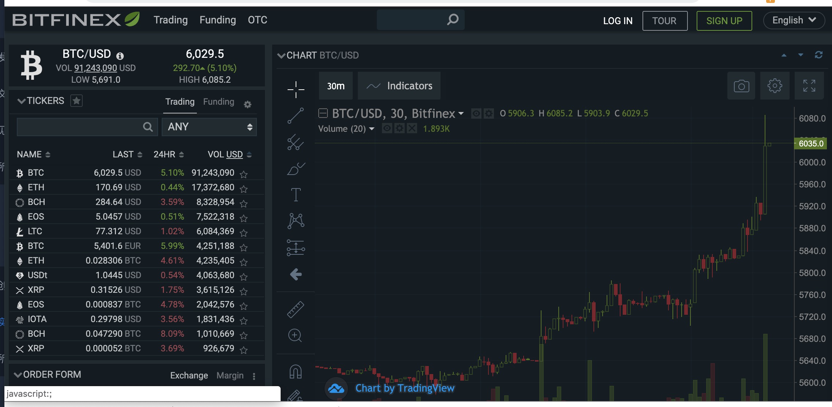Favorite the LTC USD ticker row
This screenshot has width=832, height=407.
coord(244,233)
